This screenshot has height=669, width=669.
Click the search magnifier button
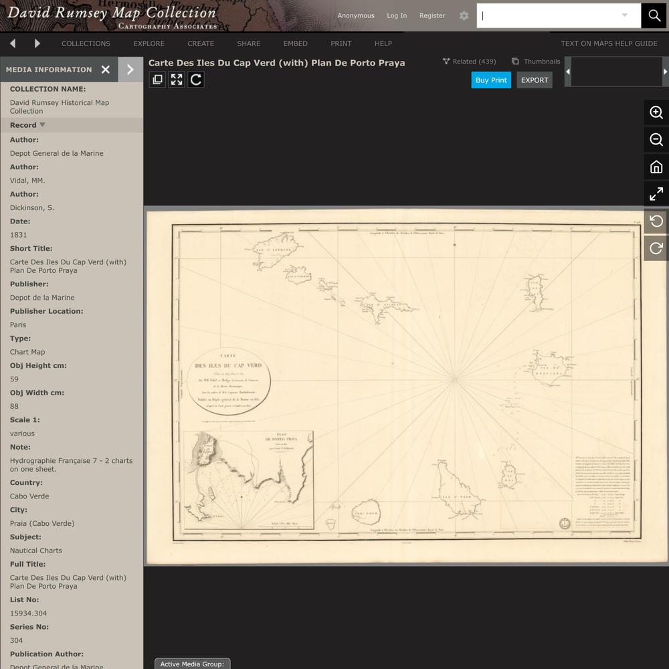[654, 16]
